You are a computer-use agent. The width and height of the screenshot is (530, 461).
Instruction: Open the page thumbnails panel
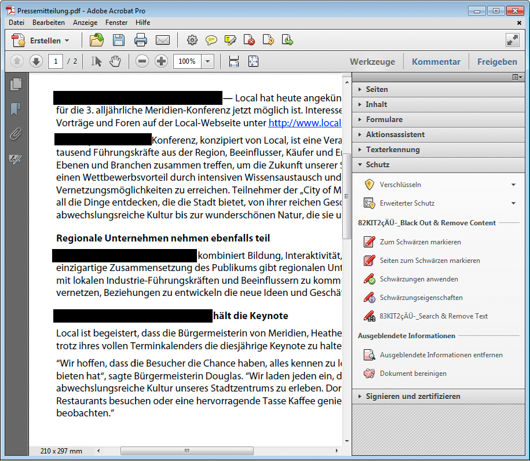pos(16,84)
